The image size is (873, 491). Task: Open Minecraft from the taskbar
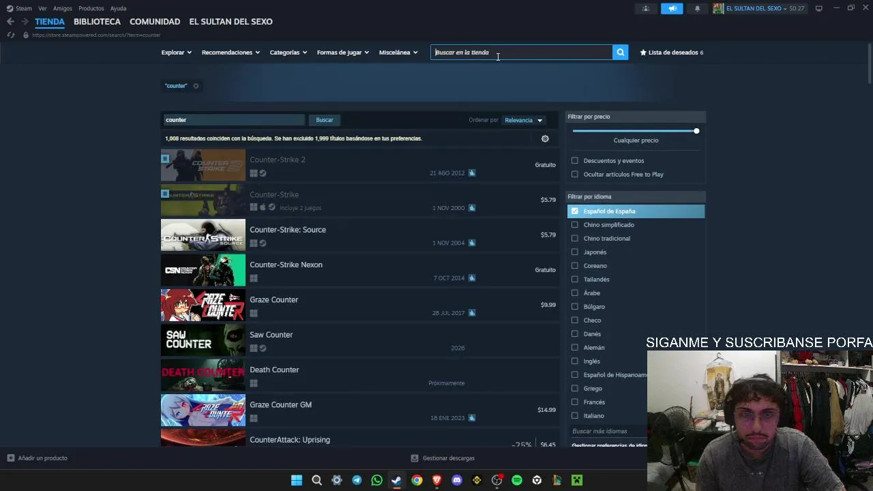pyautogui.click(x=577, y=480)
